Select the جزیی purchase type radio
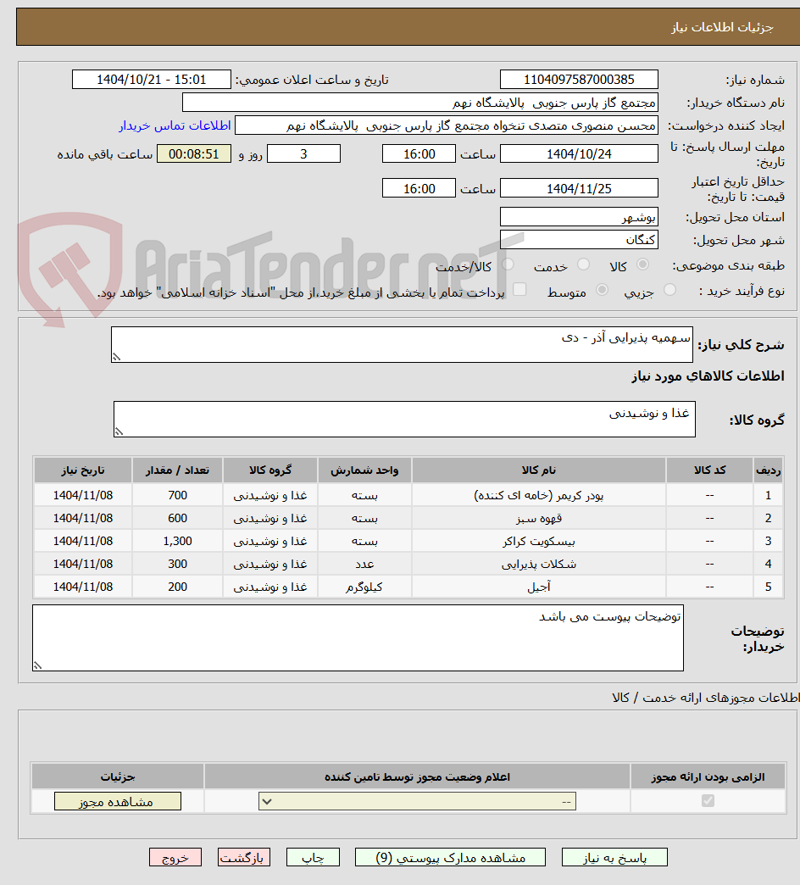800x885 pixels. [669, 290]
